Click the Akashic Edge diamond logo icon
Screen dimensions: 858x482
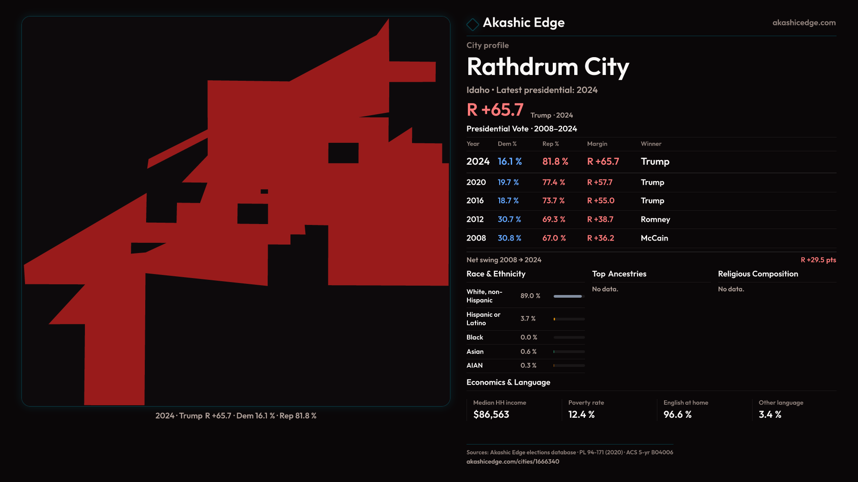click(472, 24)
